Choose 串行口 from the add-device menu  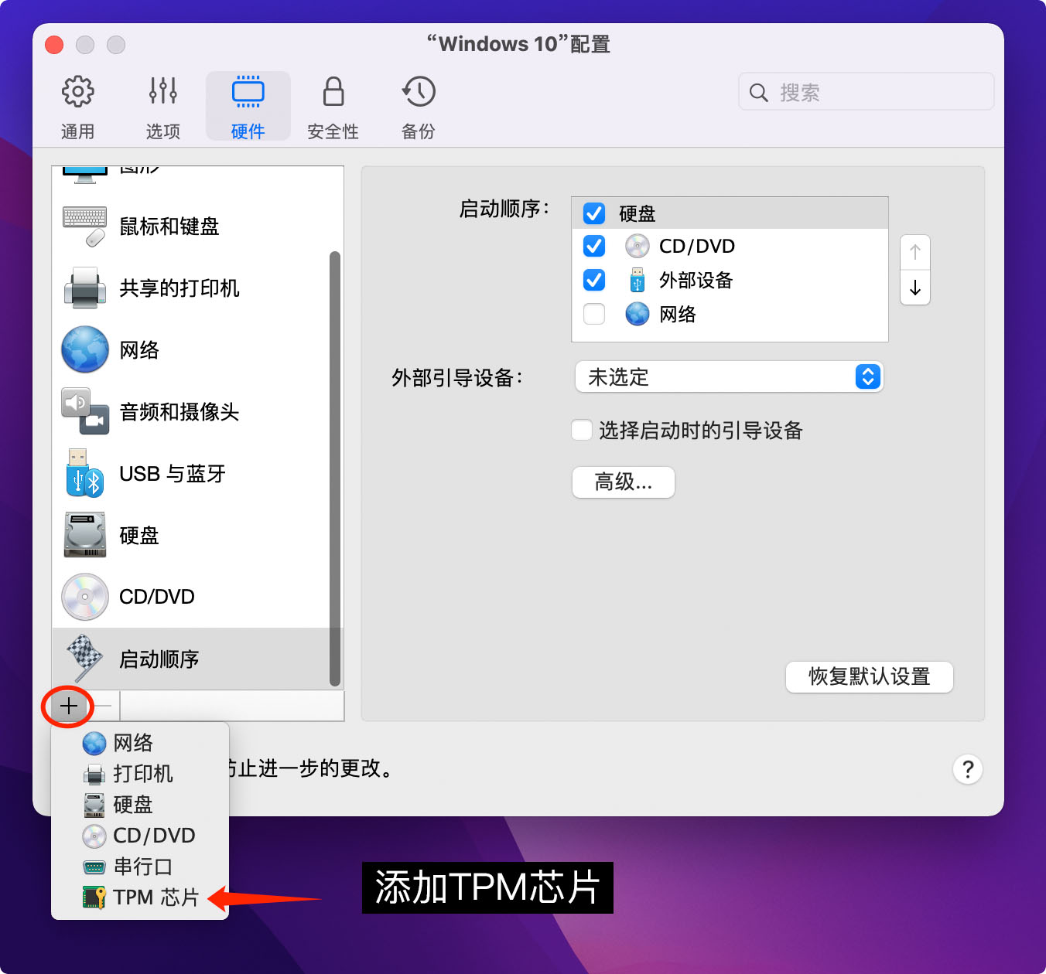140,867
